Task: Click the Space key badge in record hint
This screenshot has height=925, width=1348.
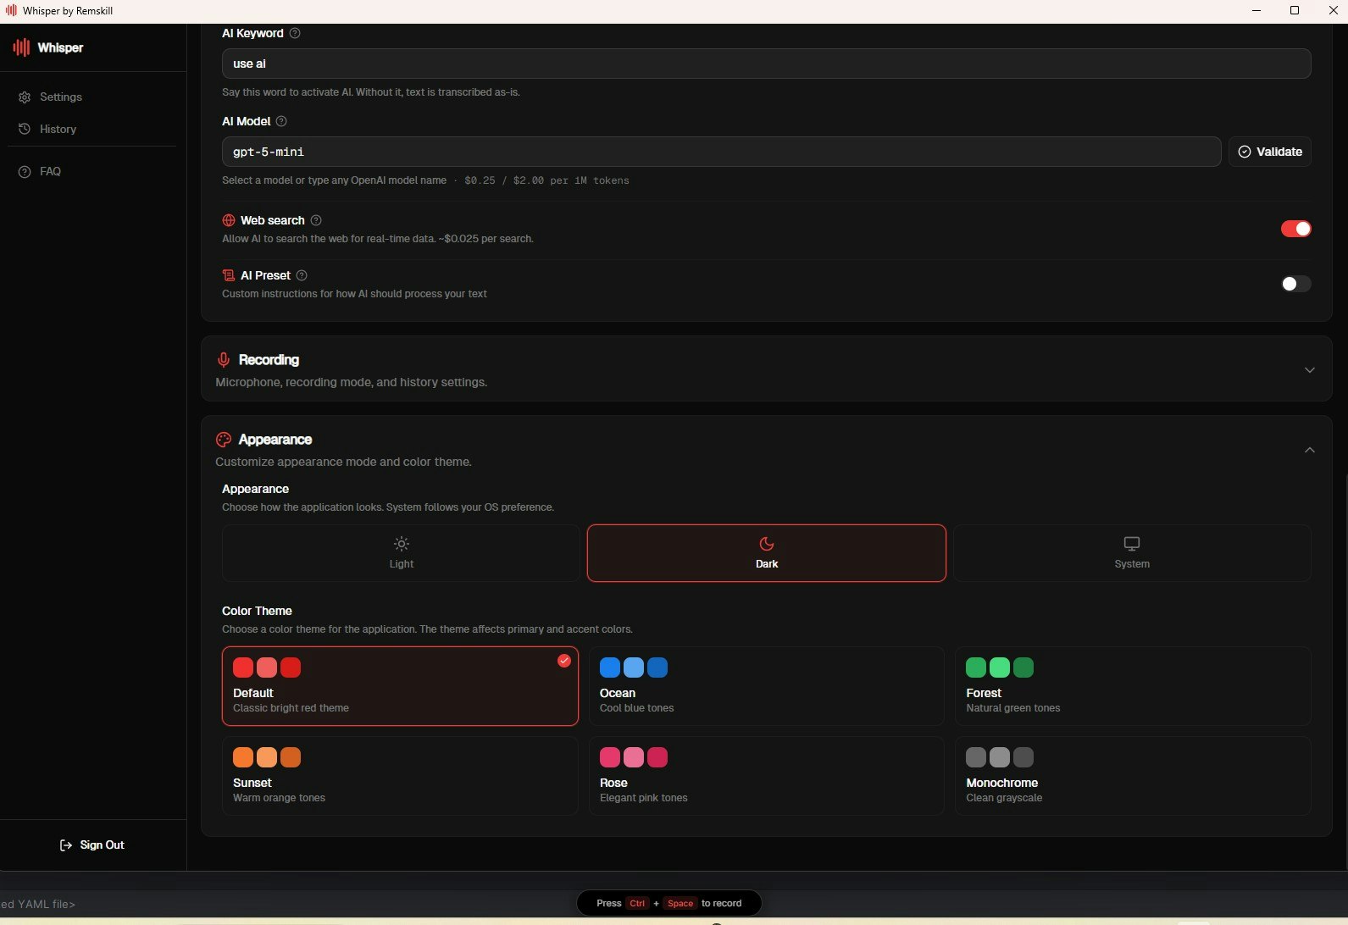Action: coord(680,903)
